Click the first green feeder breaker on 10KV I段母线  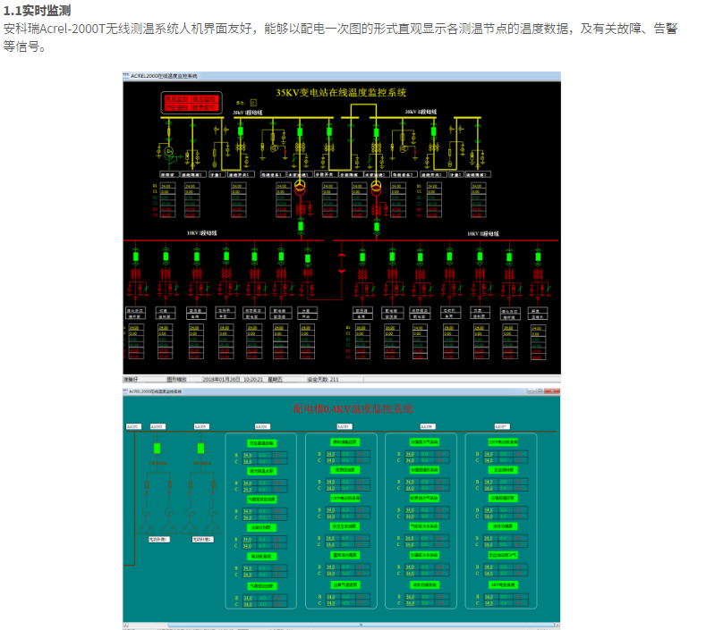135,256
